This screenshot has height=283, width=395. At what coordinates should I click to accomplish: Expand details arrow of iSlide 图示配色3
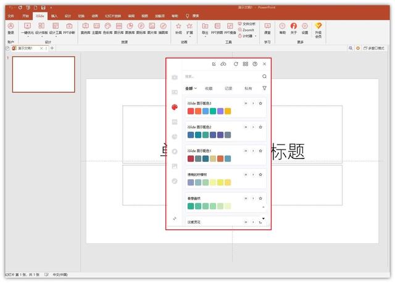(253, 103)
